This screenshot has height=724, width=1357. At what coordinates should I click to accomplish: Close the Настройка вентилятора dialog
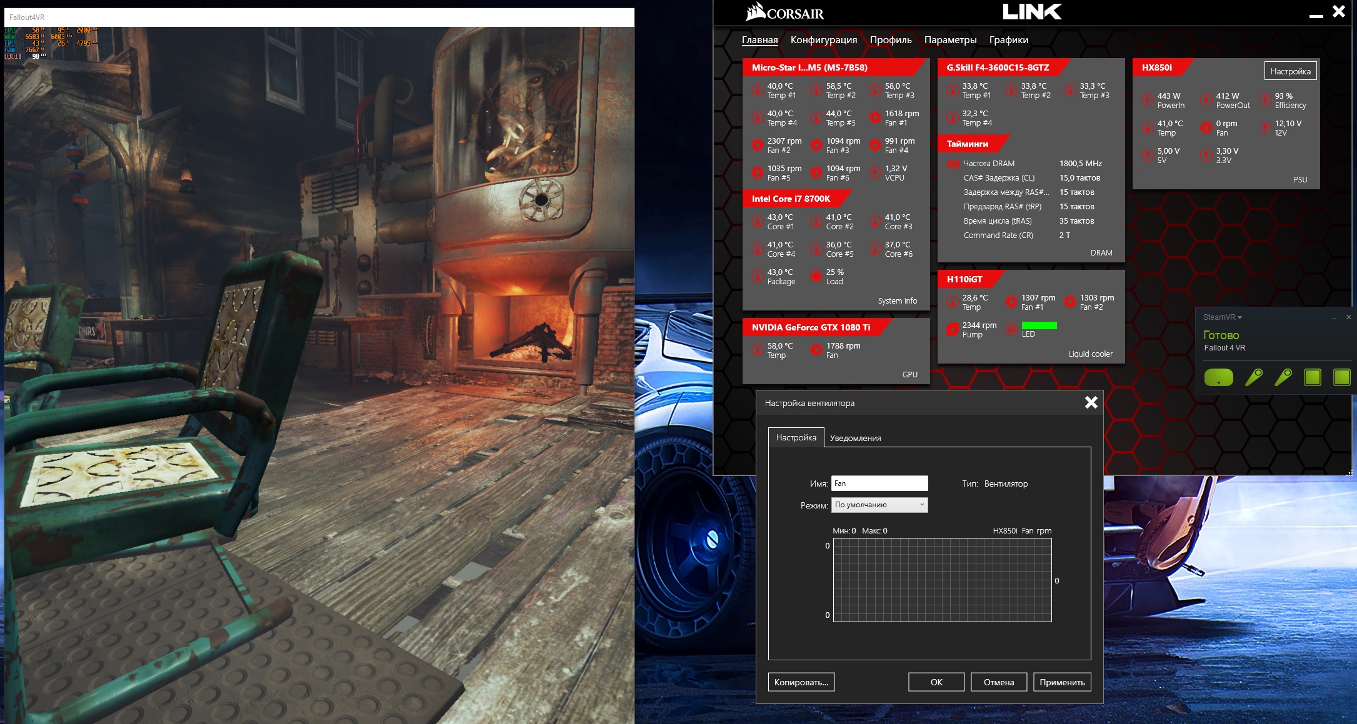click(x=1091, y=402)
